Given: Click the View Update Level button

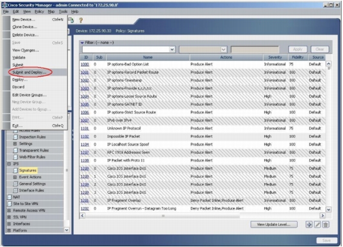Looking at the screenshot, I should [274, 224].
